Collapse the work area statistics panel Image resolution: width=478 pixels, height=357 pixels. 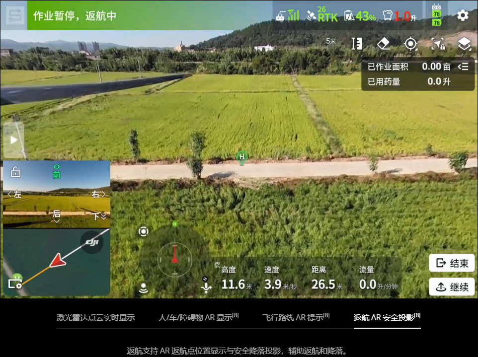coord(463,67)
